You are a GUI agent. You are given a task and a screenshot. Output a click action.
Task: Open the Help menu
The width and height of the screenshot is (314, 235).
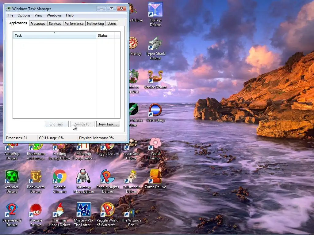70,15
